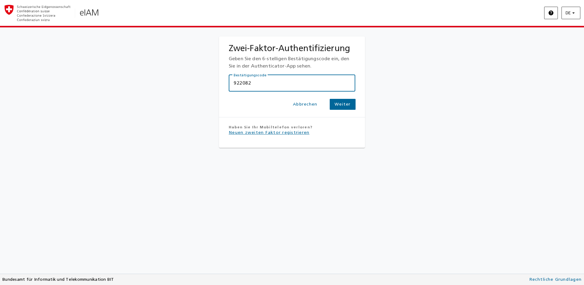
Task: Click the Mobiltelefon verloren question text
Action: point(270,127)
